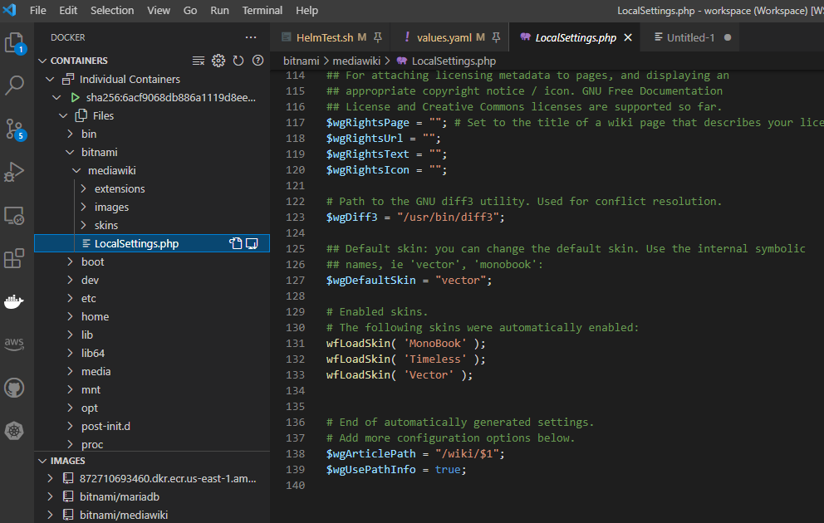
Task: Click line number 127 in the gutter
Action: point(296,281)
